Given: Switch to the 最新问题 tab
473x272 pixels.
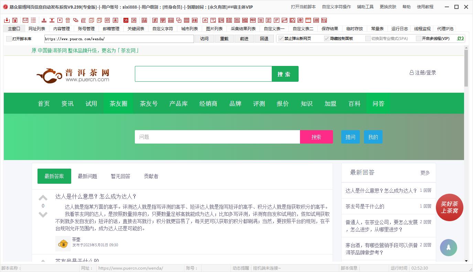Looking at the screenshot, I should [x=87, y=176].
